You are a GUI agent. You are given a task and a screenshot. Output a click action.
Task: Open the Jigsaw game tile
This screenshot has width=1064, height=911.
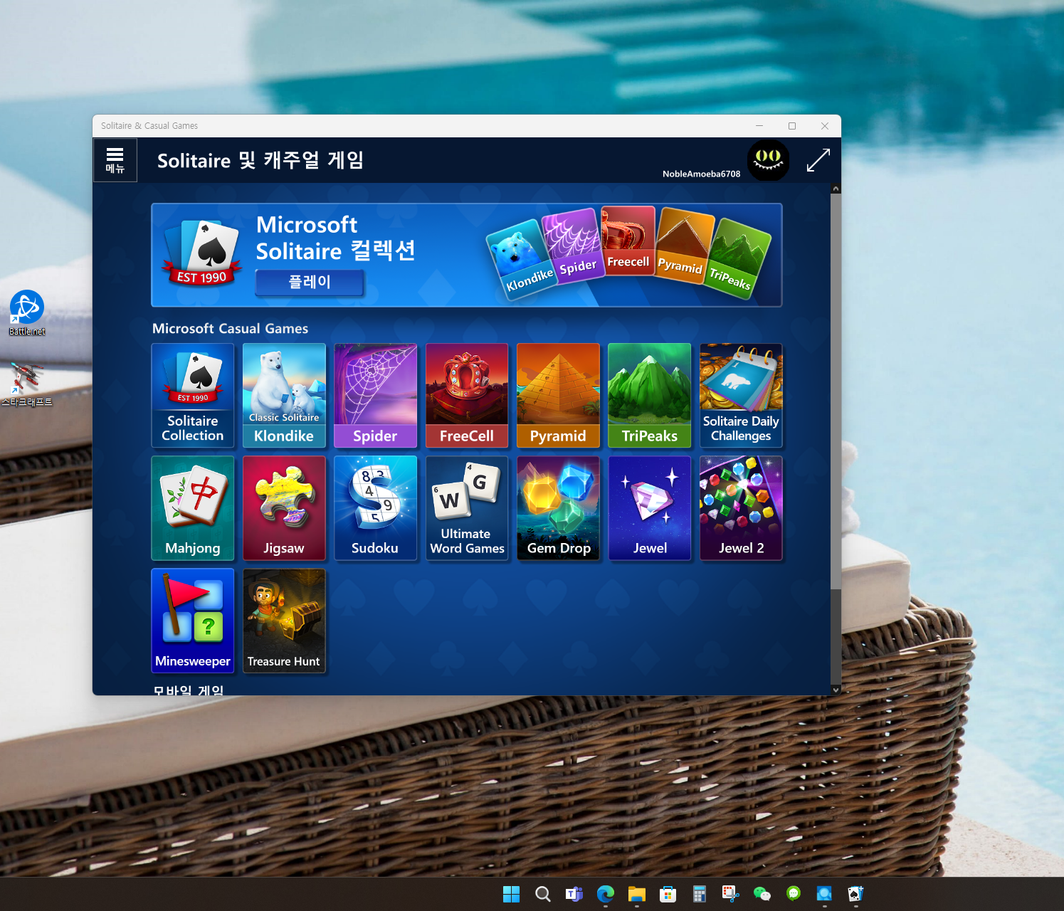tap(284, 508)
